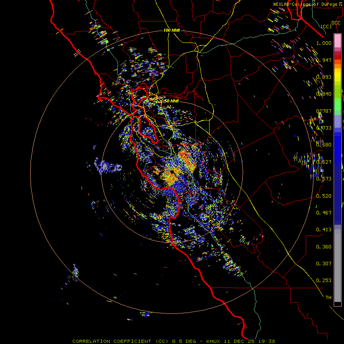This screenshot has width=344, height=344.
Task: Click the 1.000 legend value
Action: tap(324, 43)
